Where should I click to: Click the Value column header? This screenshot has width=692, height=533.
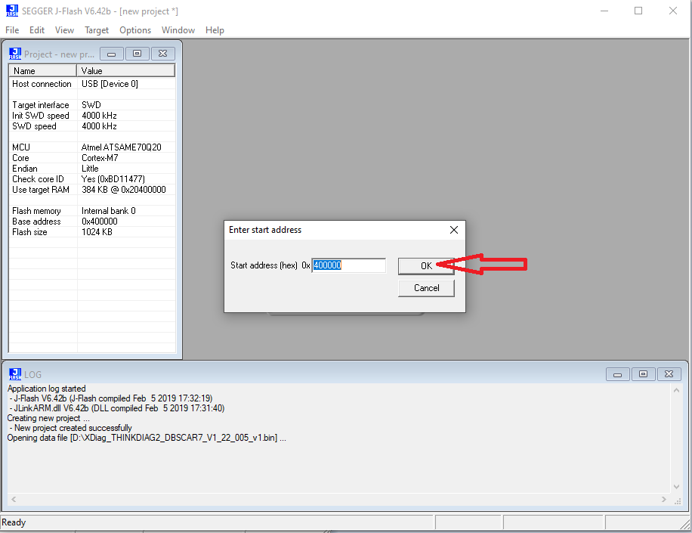click(x=125, y=70)
